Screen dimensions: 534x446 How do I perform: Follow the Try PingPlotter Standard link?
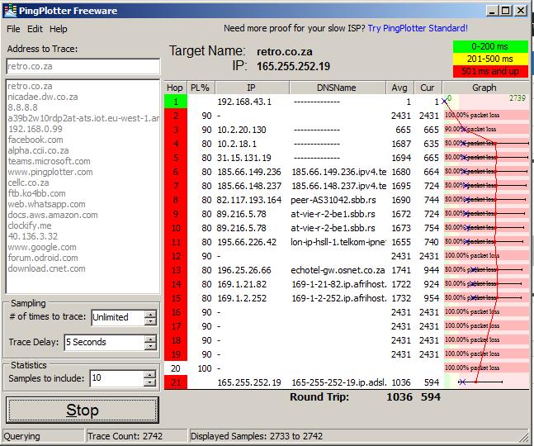(418, 28)
